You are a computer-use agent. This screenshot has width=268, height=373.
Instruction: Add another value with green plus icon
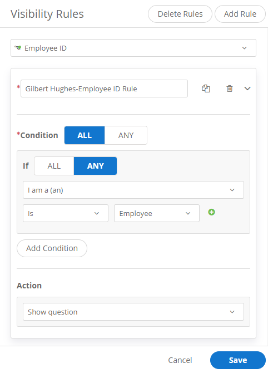211,212
